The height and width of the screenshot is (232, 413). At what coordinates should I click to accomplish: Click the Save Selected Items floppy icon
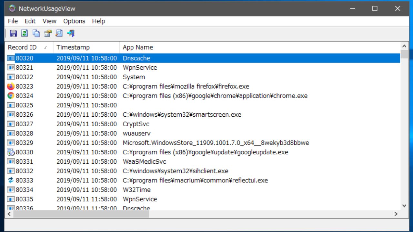coord(13,33)
